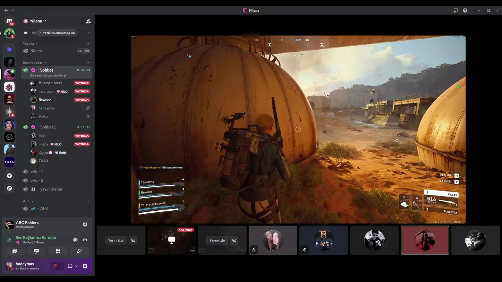Join the 5V5 - 2 channel

[x=57, y=181]
